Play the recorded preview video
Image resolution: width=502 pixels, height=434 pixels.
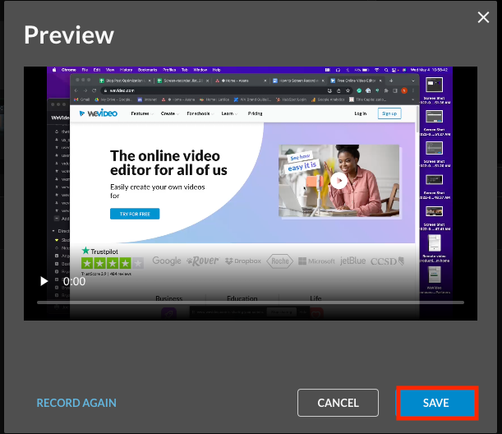pyautogui.click(x=44, y=281)
